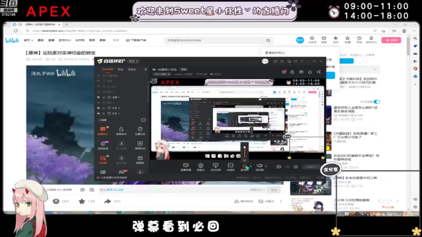
Task: Toggle danmaku display icon beside comment box
Action: coord(83,190)
